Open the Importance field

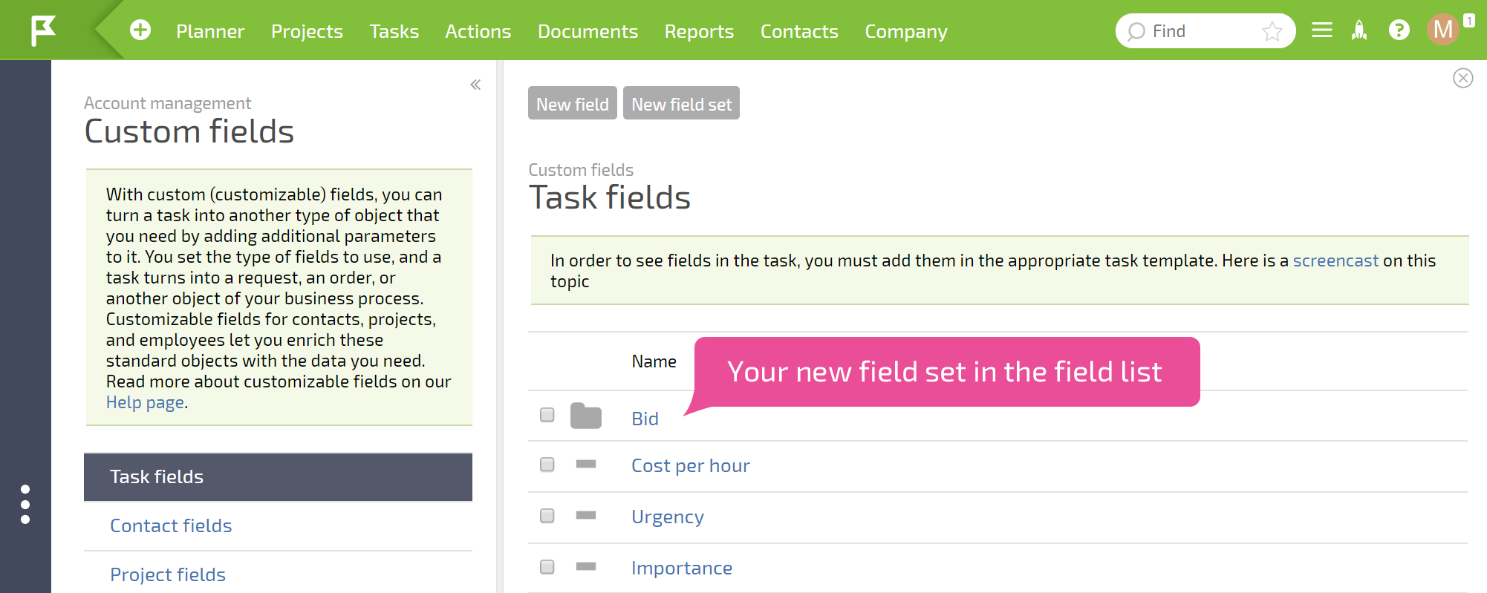[x=682, y=568]
